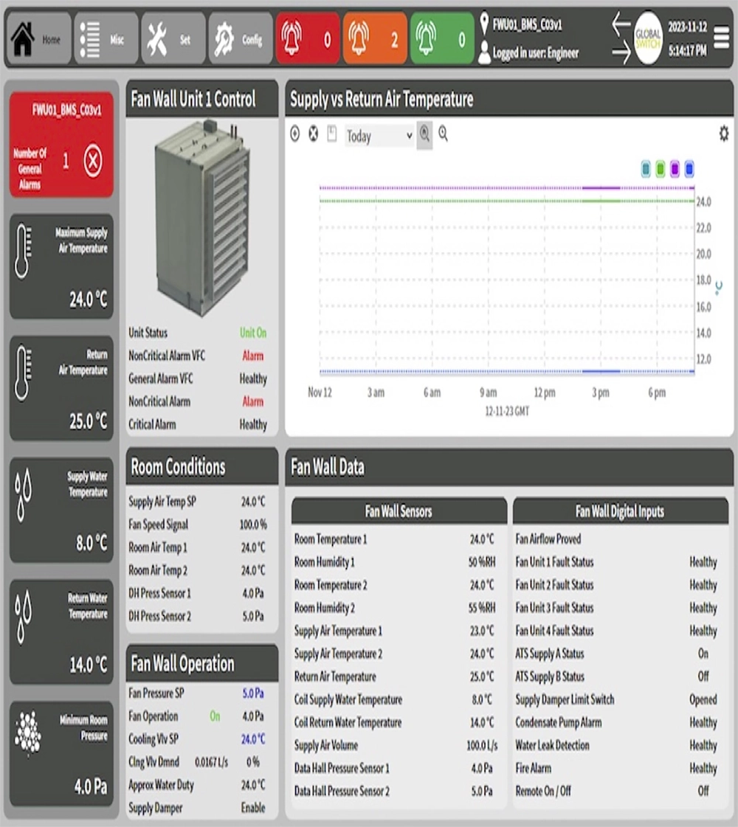Navigate back with left arrow
The image size is (738, 827).
(621, 24)
